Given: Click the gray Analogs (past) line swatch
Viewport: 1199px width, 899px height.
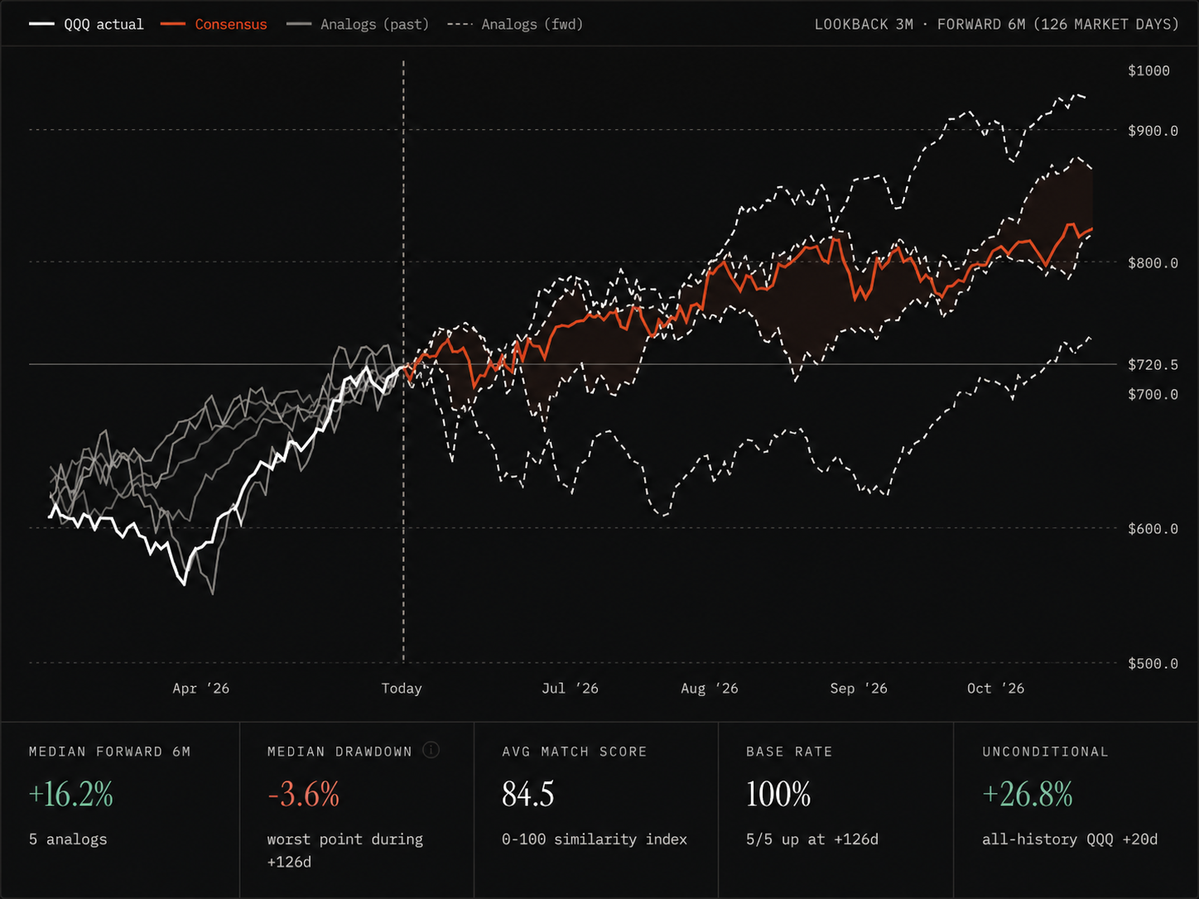Looking at the screenshot, I should pos(298,25).
